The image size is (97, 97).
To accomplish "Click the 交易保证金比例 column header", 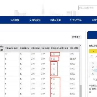I will click(x=12, y=48).
